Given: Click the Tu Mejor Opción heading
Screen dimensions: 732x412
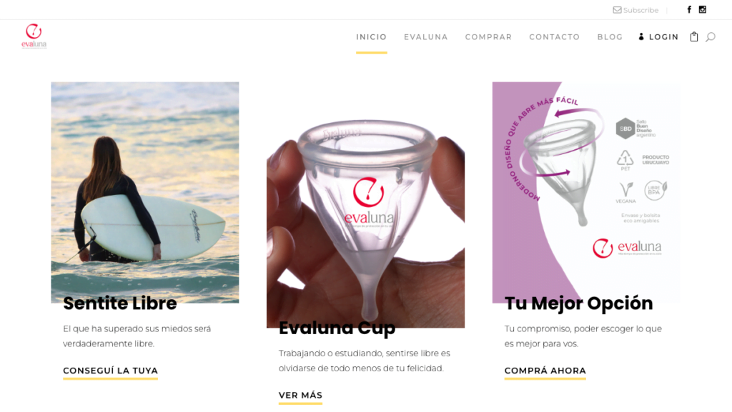Looking at the screenshot, I should (579, 303).
